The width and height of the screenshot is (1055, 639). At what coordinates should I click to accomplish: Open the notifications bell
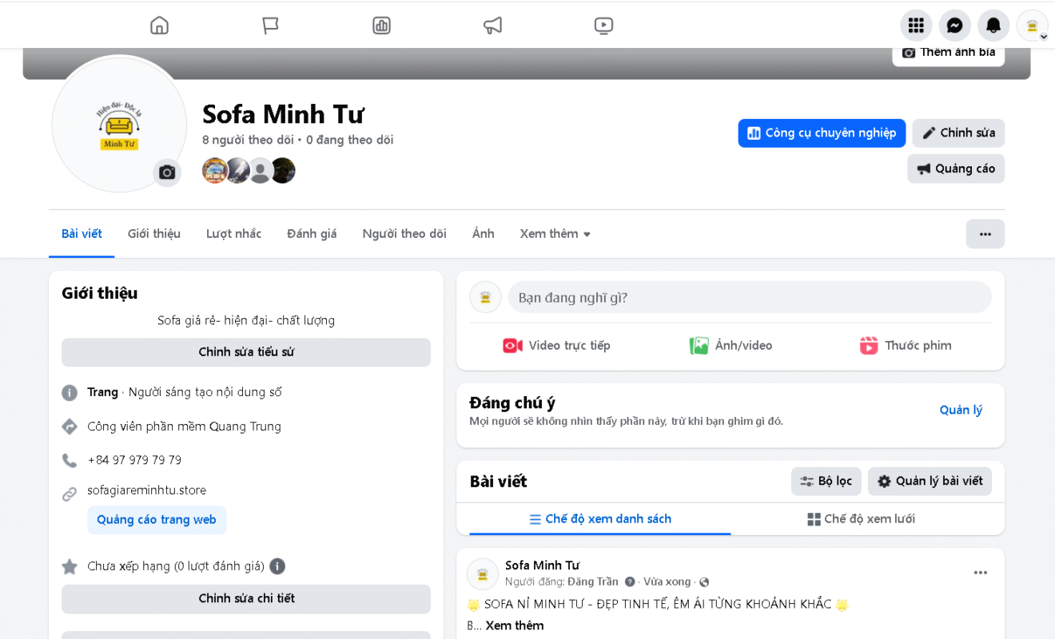click(x=993, y=26)
